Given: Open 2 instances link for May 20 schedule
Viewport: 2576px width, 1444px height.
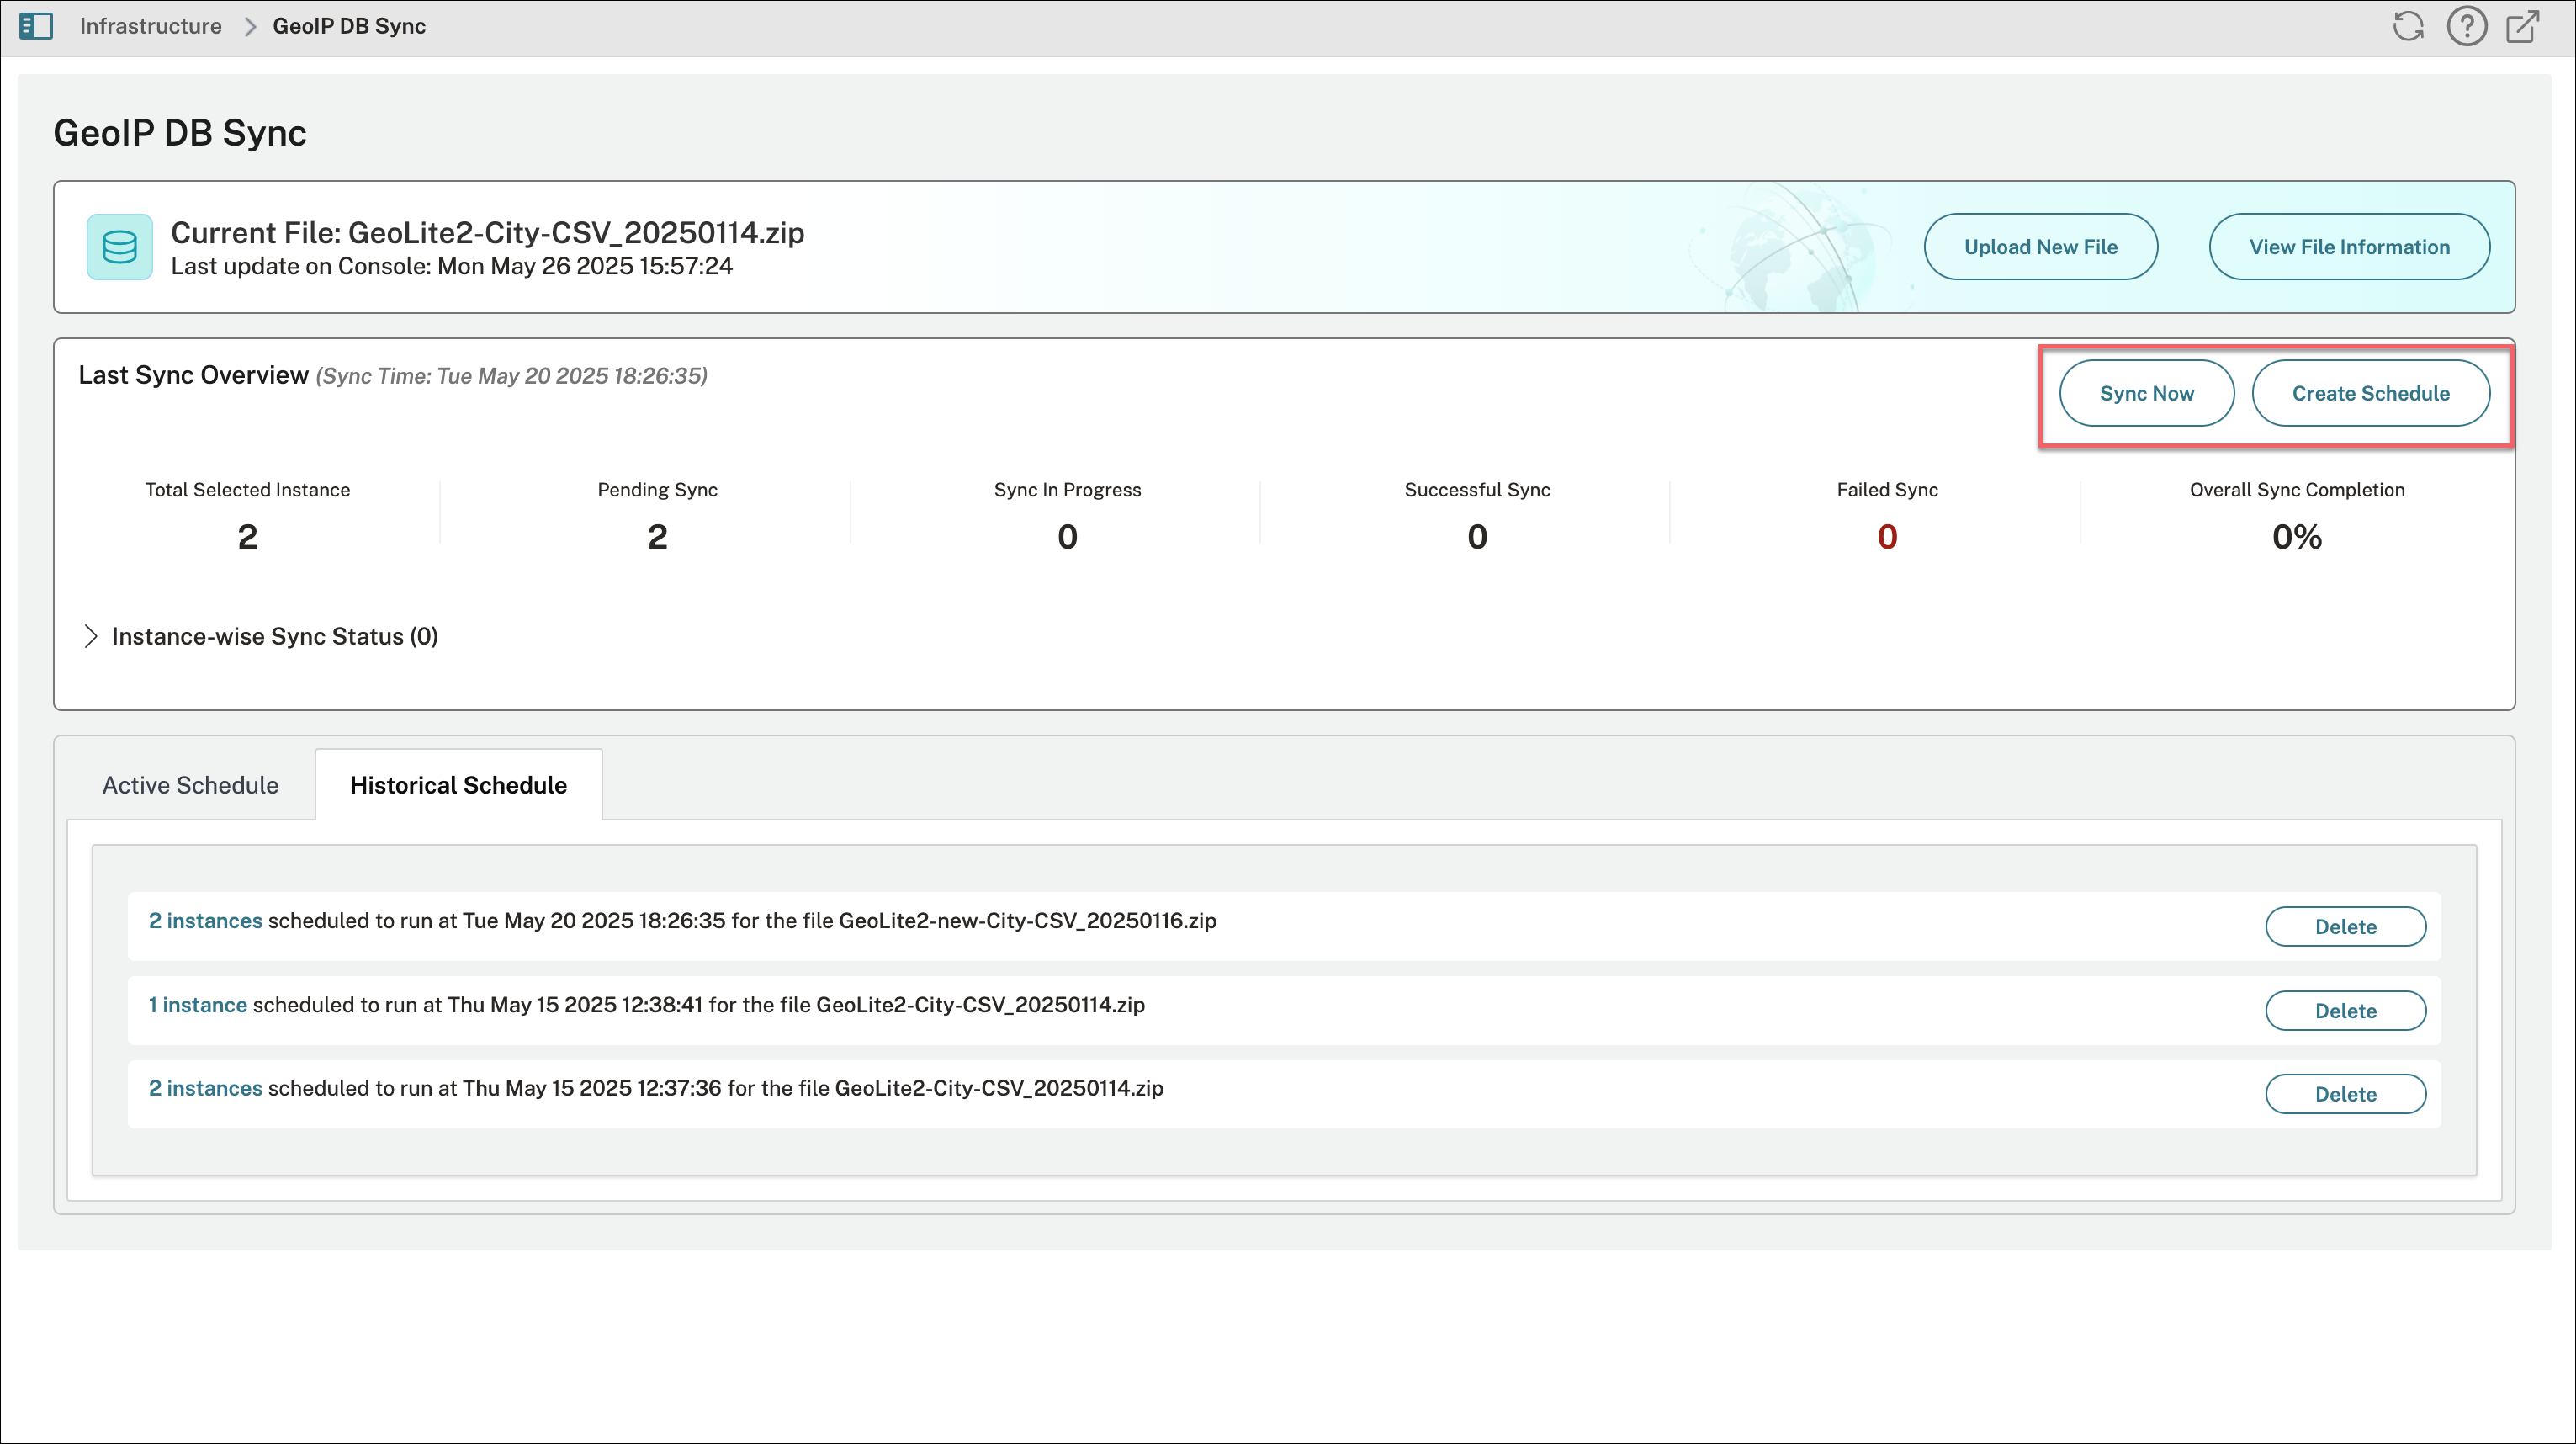Looking at the screenshot, I should click(205, 921).
